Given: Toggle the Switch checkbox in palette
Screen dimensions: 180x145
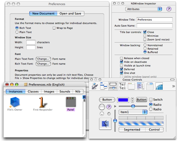Looking at the screenshot, I should coord(151,99).
